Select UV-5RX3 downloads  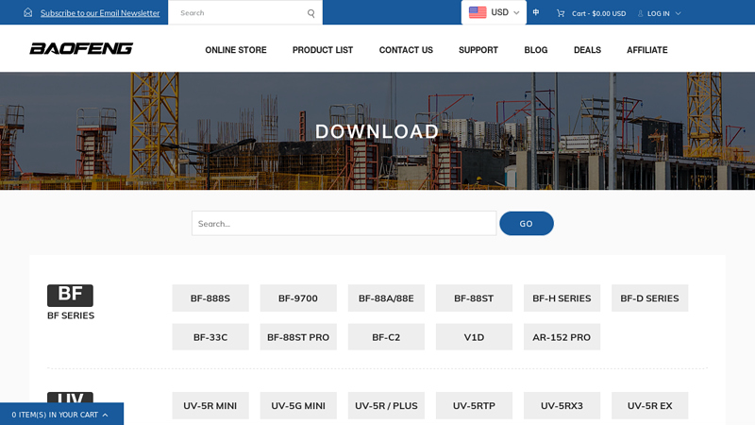tap(562, 406)
